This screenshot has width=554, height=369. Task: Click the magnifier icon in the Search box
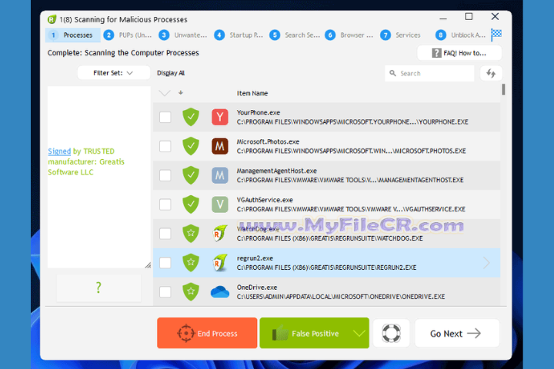[392, 73]
